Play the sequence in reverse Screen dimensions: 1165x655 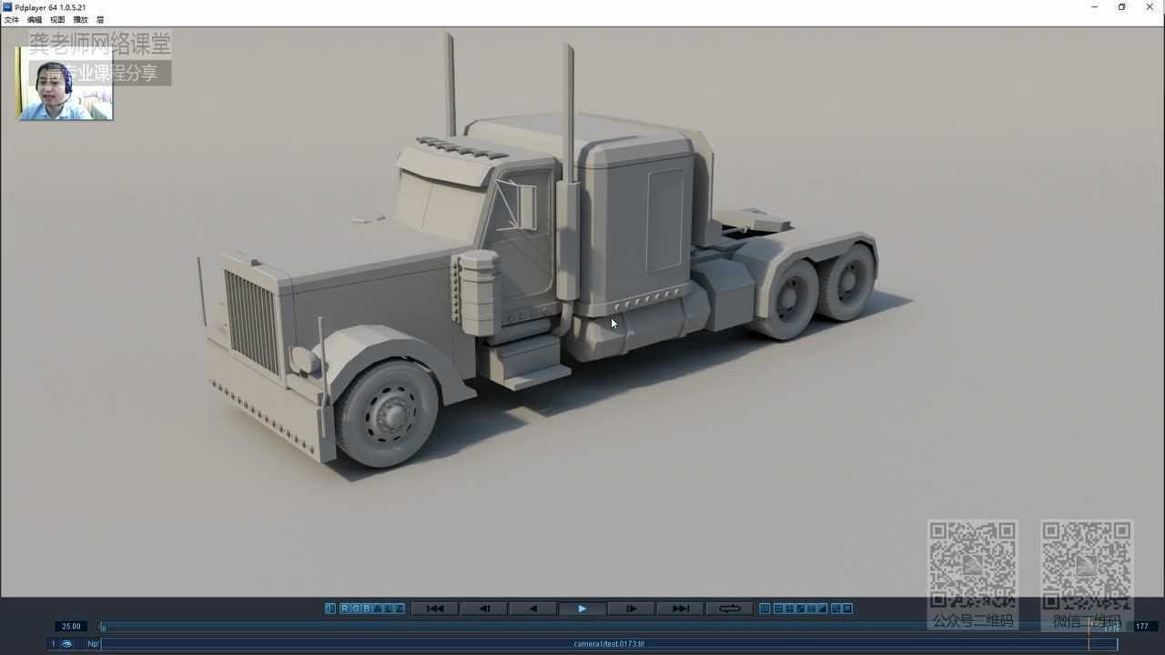[x=533, y=609]
